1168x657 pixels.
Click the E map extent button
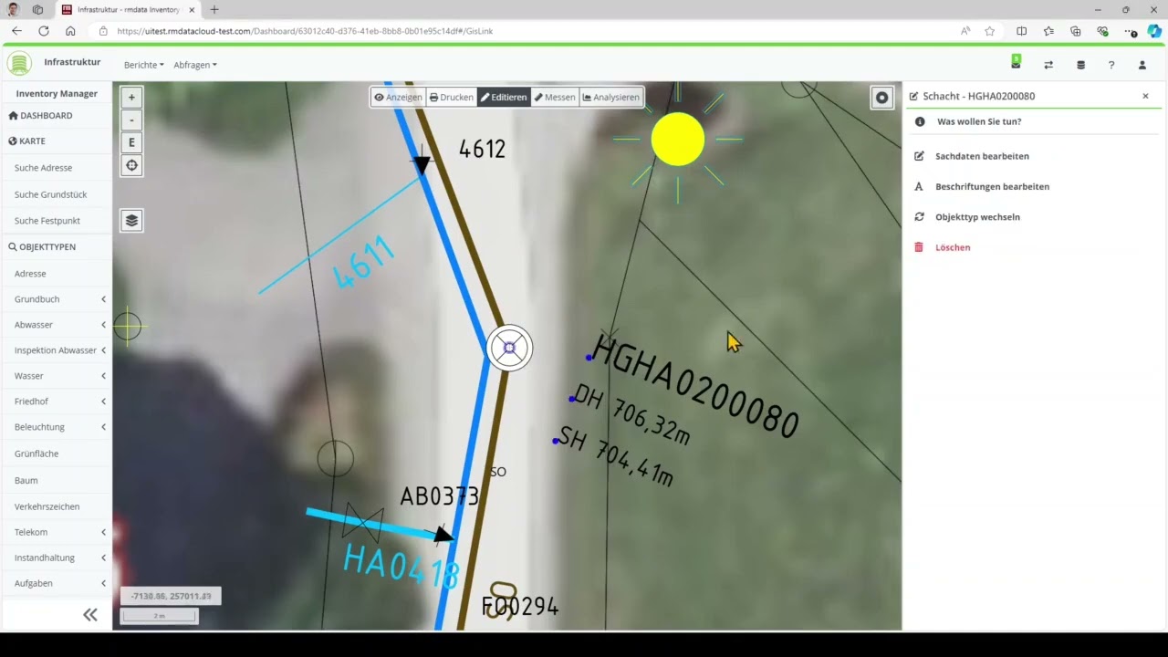[131, 142]
